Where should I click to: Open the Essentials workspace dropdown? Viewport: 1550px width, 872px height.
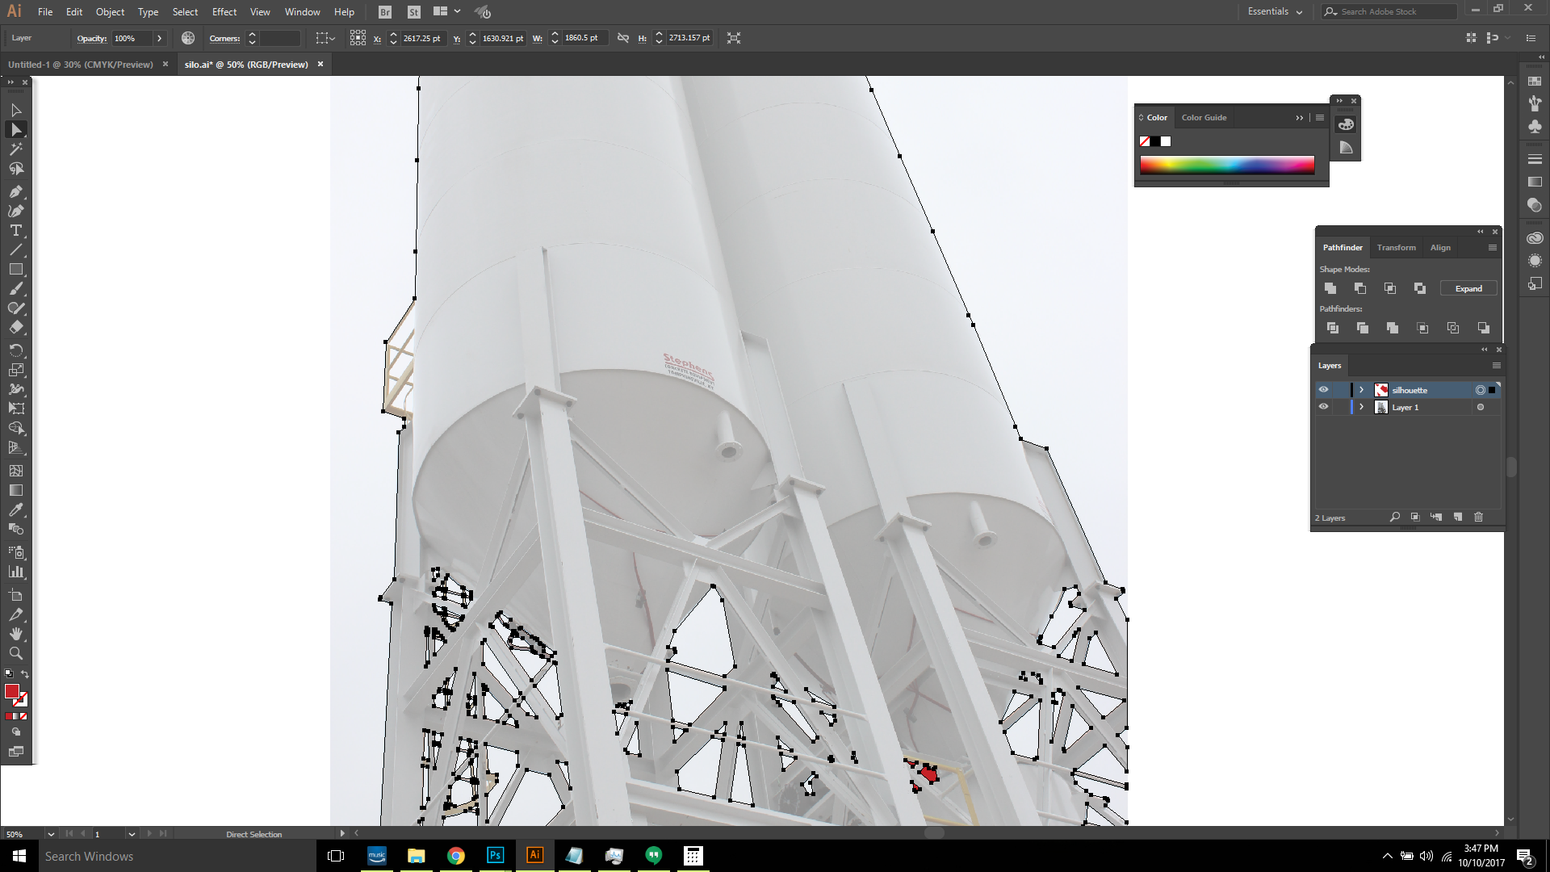pyautogui.click(x=1275, y=11)
